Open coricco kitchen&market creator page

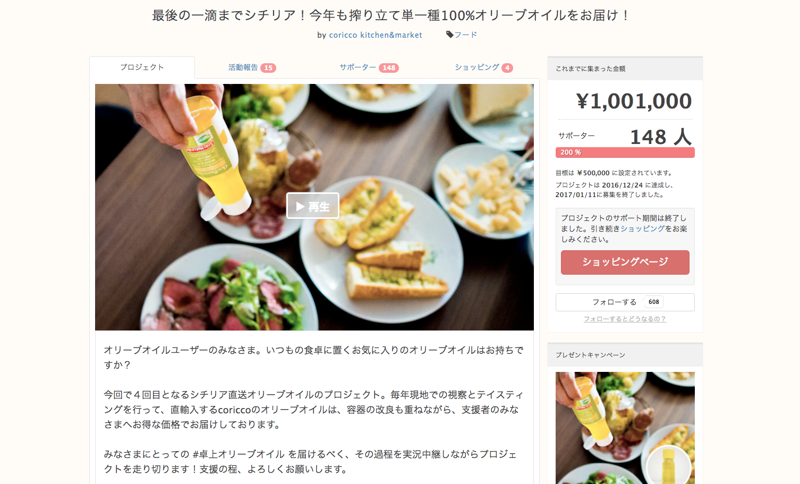pos(376,35)
